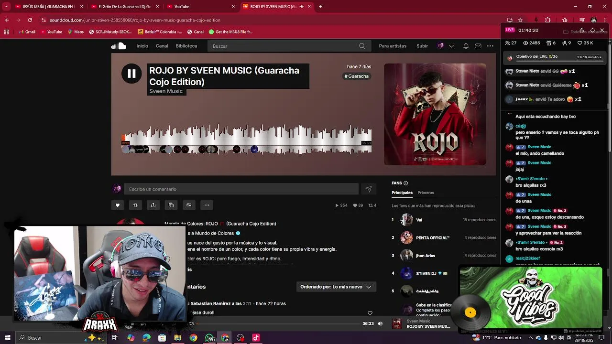Open Inicio in SoundCloud navigation
Viewport: 612px width, 344px height.
point(142,46)
